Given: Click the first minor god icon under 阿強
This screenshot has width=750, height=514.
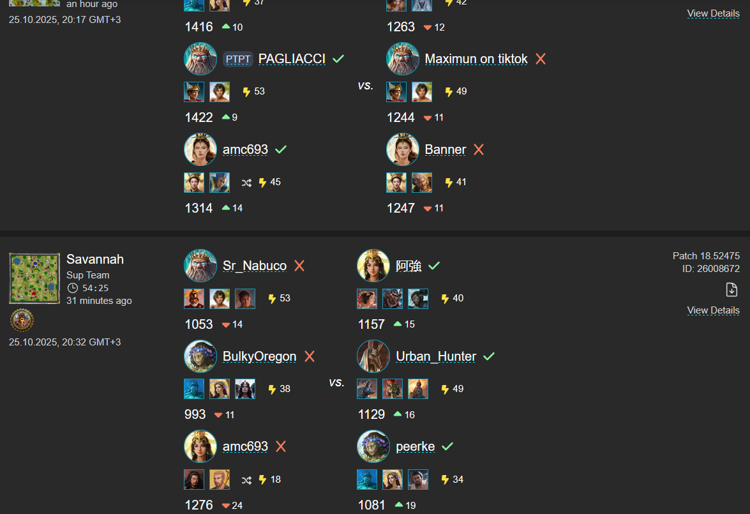Looking at the screenshot, I should coord(367,299).
